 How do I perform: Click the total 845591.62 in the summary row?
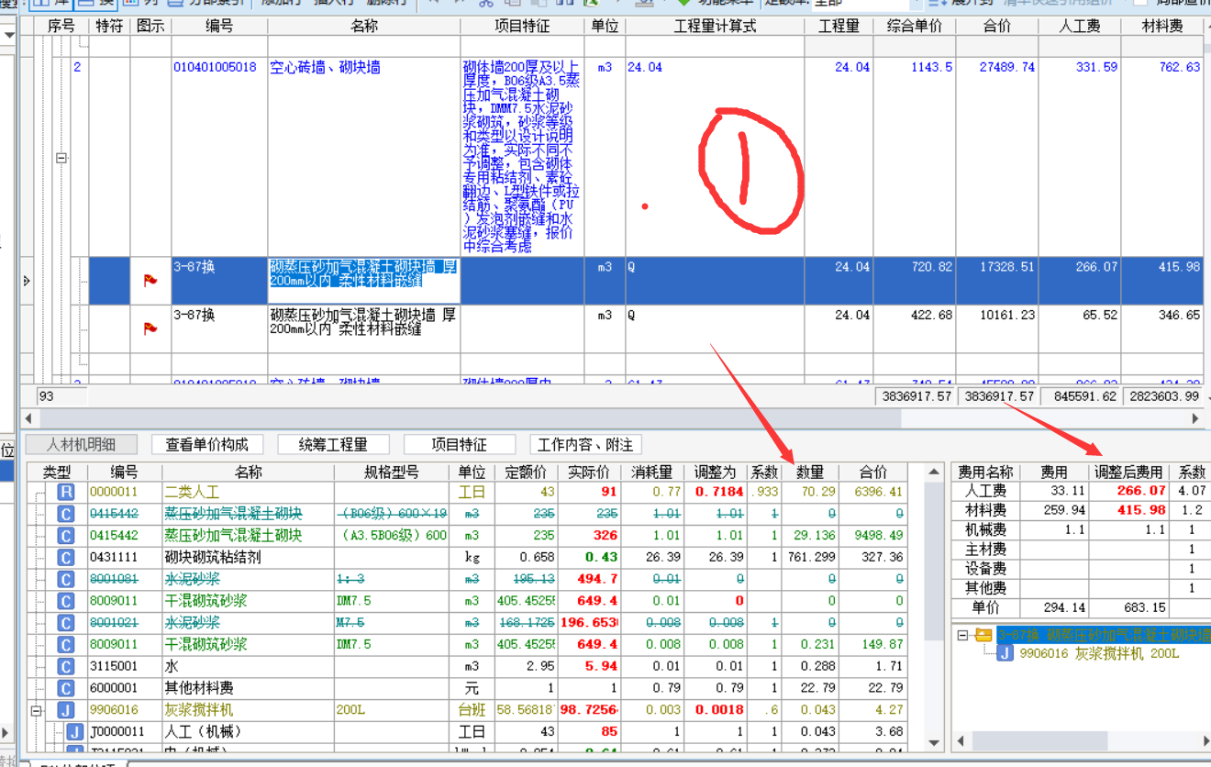pyautogui.click(x=1080, y=396)
